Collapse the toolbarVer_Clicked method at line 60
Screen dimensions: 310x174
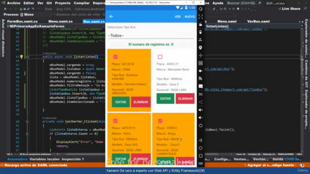[x=27, y=121]
